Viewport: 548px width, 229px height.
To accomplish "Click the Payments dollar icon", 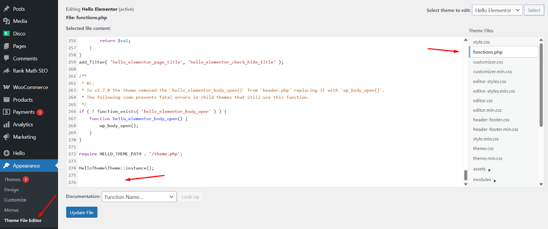I will point(7,112).
